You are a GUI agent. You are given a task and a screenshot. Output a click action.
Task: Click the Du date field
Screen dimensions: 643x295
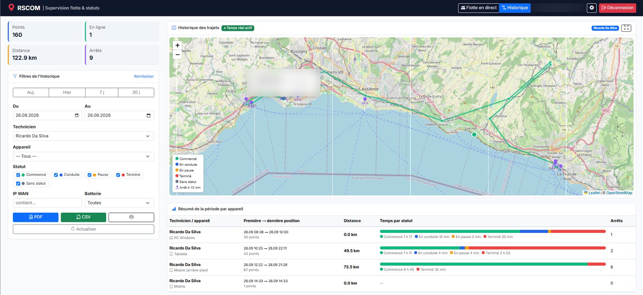pyautogui.click(x=47, y=116)
